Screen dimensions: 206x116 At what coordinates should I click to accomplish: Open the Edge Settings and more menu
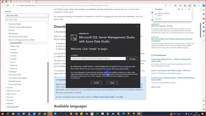(199, 5)
